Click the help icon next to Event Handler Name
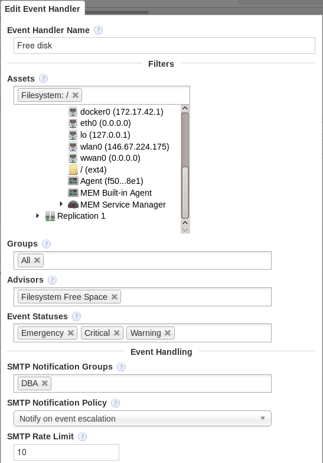323x463 pixels. pos(98,30)
